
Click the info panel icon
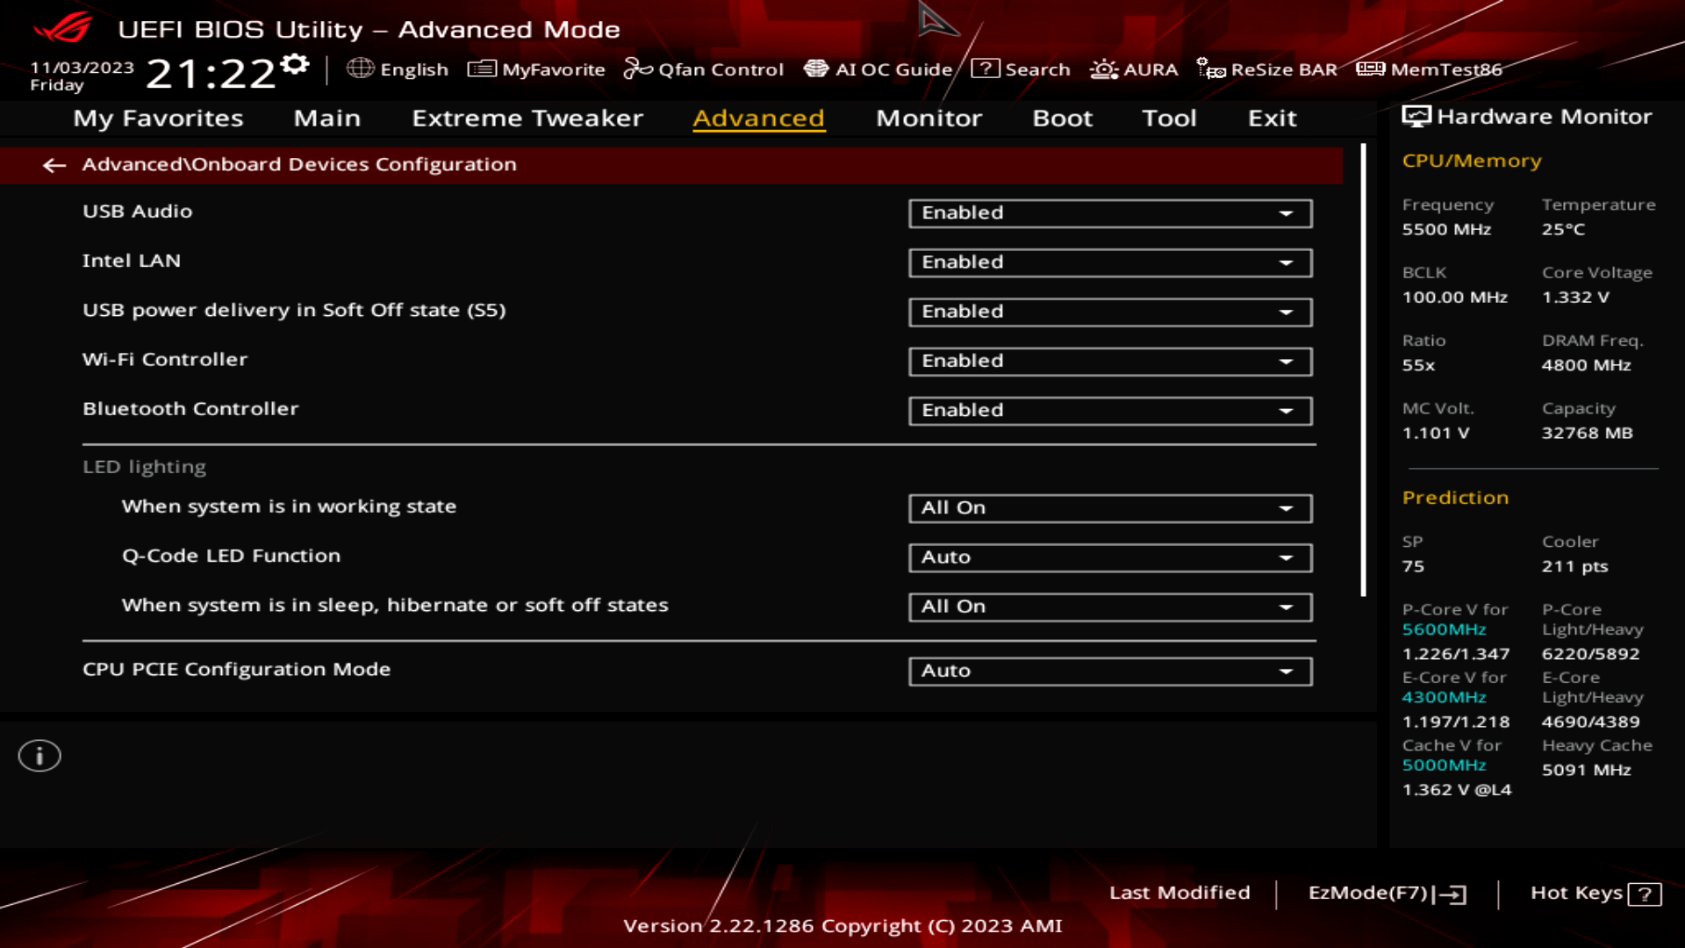(x=39, y=756)
